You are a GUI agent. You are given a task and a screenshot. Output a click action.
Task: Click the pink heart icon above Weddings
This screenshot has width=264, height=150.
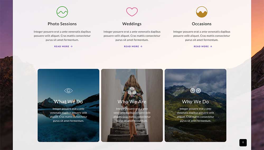pos(132,12)
